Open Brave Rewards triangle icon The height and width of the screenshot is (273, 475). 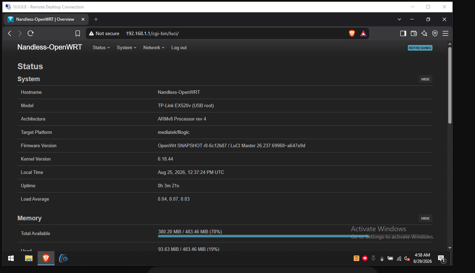(x=364, y=33)
